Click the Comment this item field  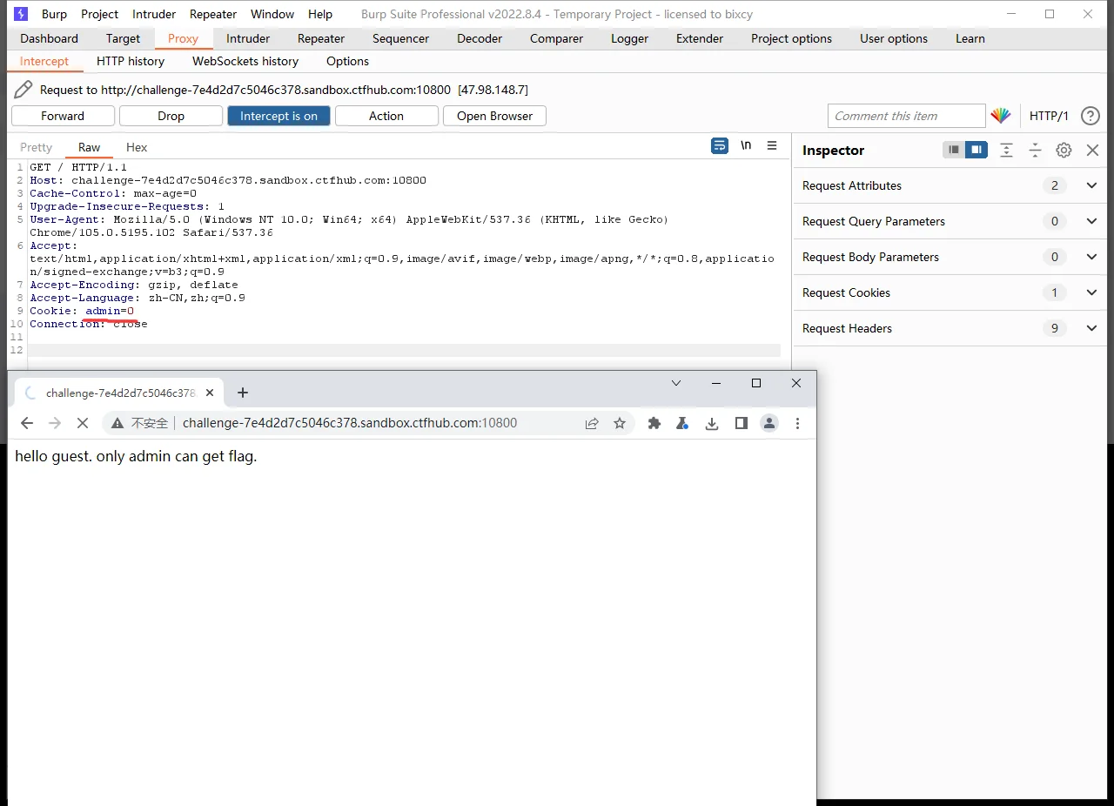pos(905,116)
